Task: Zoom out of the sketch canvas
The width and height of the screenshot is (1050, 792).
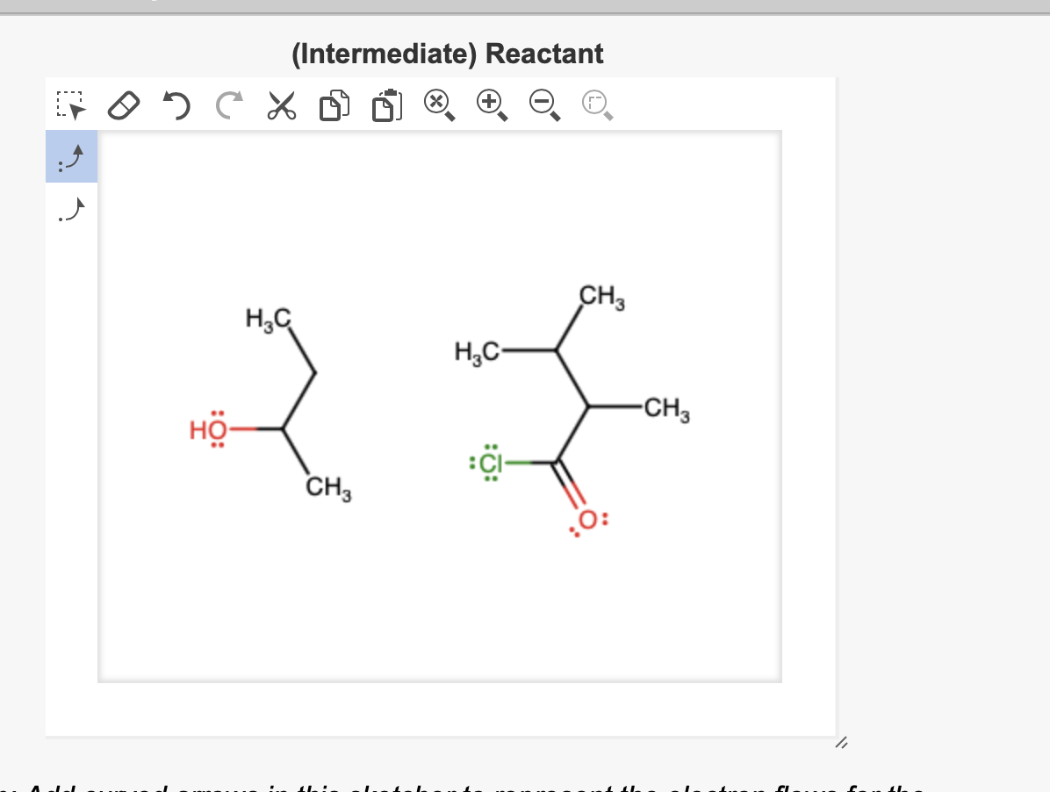Action: click(x=541, y=103)
